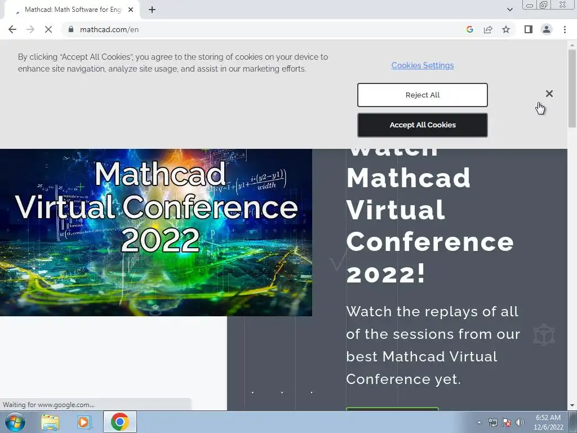Open the Windows Start menu
The height and width of the screenshot is (433, 577).
(15, 422)
